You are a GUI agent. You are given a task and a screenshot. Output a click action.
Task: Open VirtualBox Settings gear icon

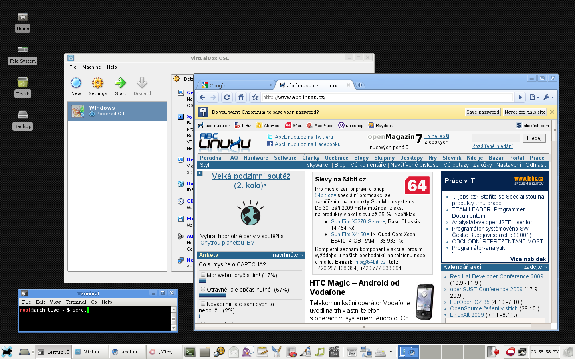click(98, 83)
